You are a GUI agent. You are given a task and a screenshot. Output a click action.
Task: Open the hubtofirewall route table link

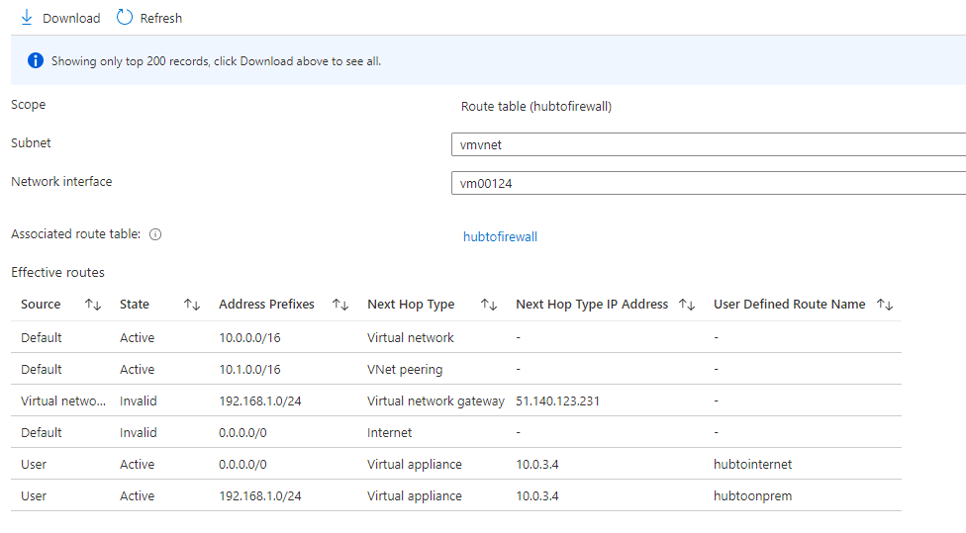(500, 236)
